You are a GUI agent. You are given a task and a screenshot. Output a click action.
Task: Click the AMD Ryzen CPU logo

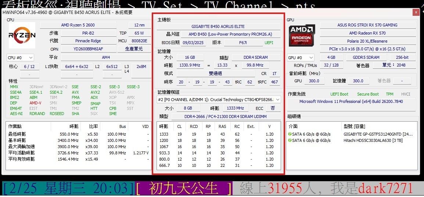[x=22, y=35]
